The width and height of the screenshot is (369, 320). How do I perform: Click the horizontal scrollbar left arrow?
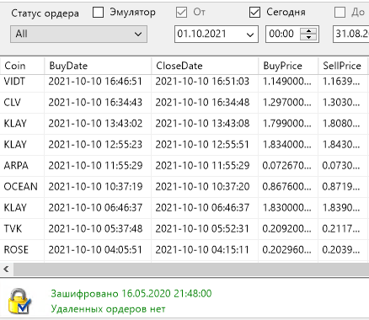click(7, 269)
